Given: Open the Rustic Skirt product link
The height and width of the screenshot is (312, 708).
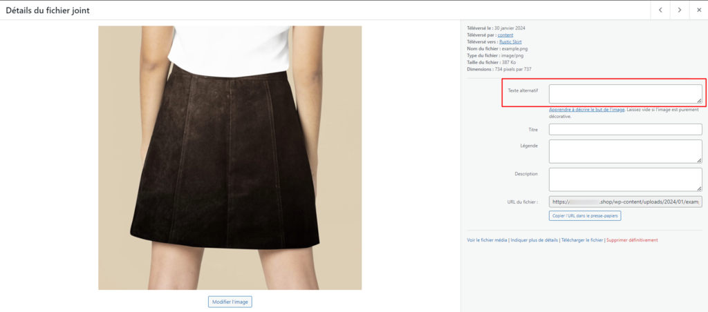Looking at the screenshot, I should 511,41.
